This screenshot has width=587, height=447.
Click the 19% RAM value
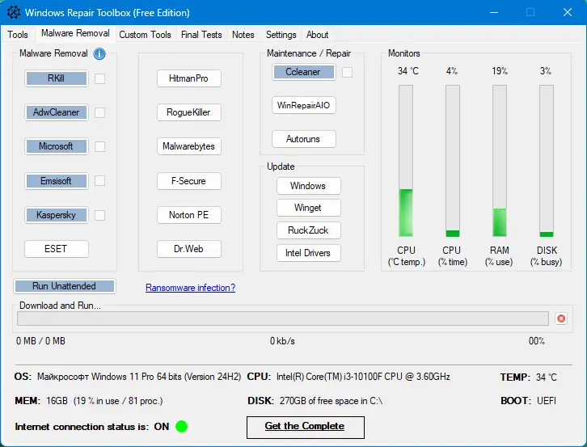point(500,71)
